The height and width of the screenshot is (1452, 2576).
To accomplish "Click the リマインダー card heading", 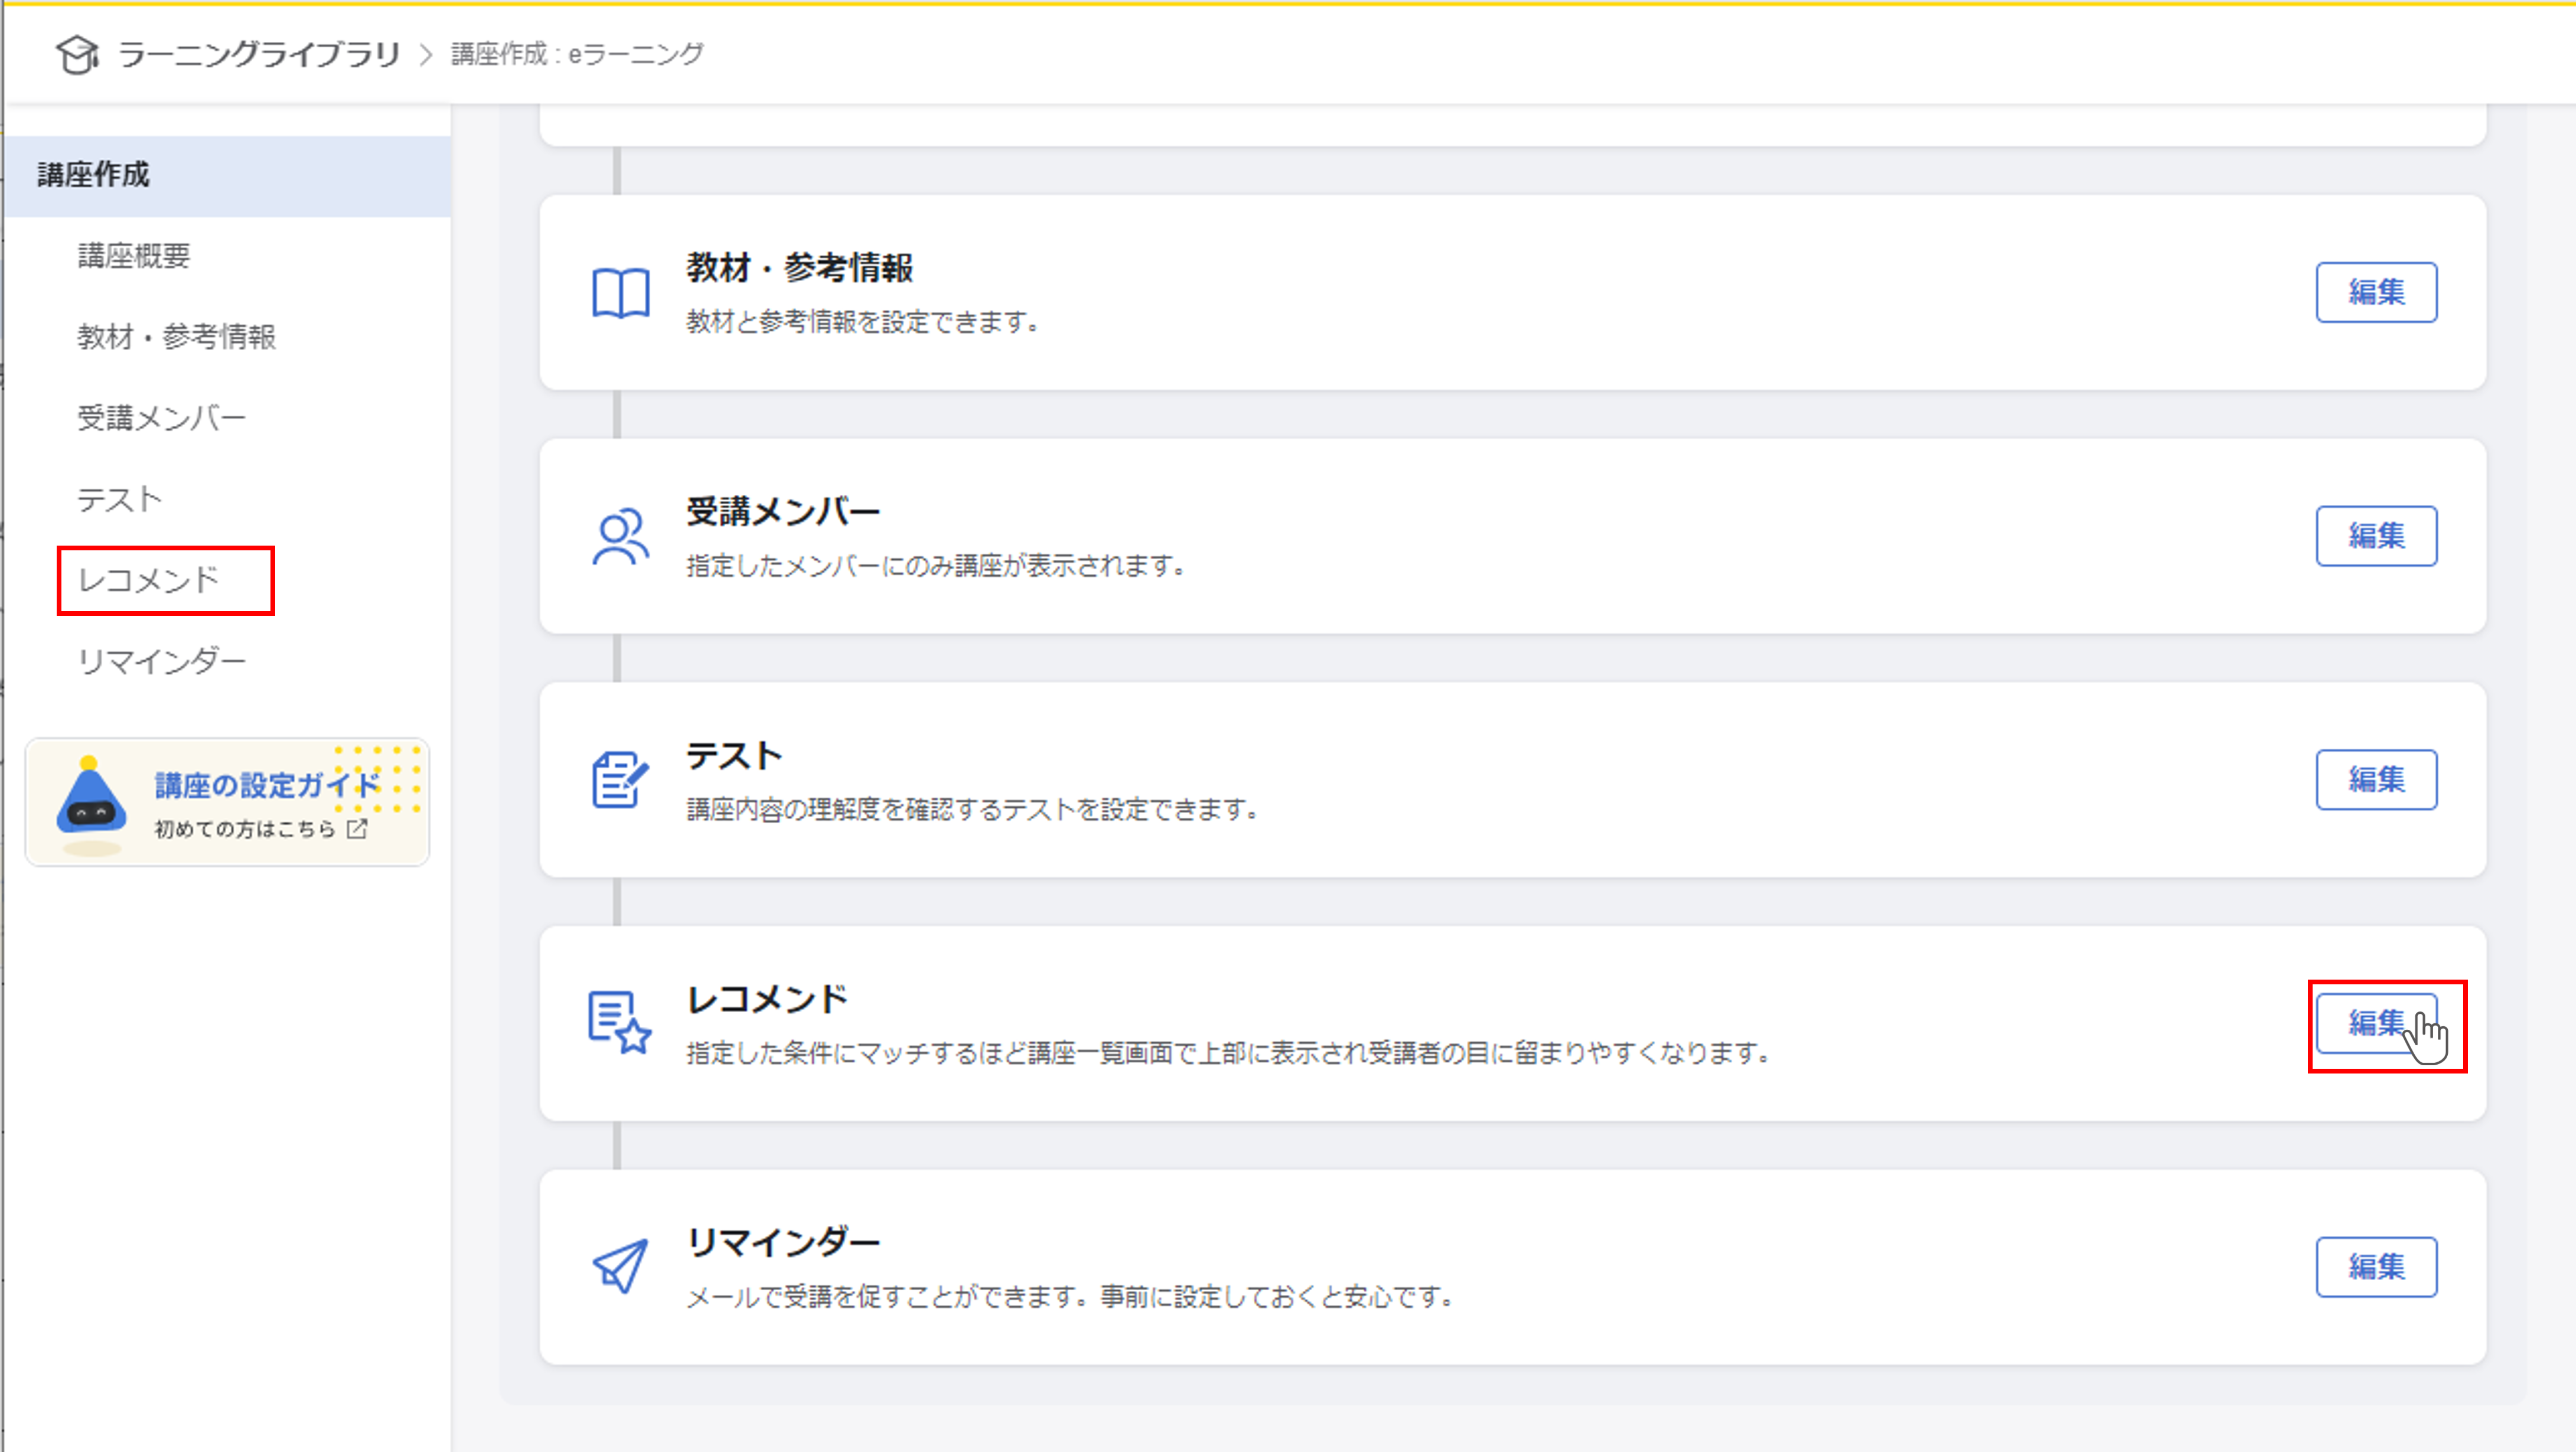I will (x=783, y=1243).
